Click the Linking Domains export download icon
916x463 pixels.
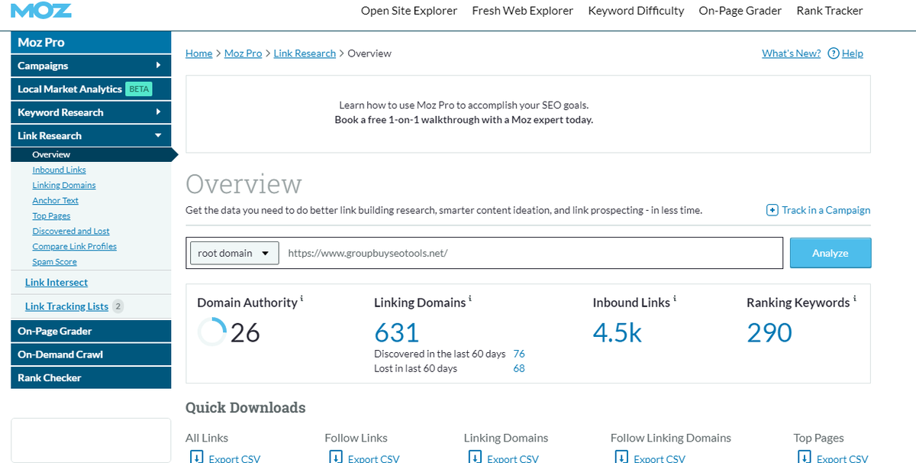pyautogui.click(x=473, y=457)
